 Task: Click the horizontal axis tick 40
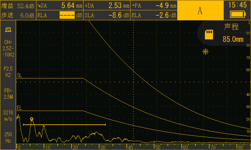[x=131, y=147]
